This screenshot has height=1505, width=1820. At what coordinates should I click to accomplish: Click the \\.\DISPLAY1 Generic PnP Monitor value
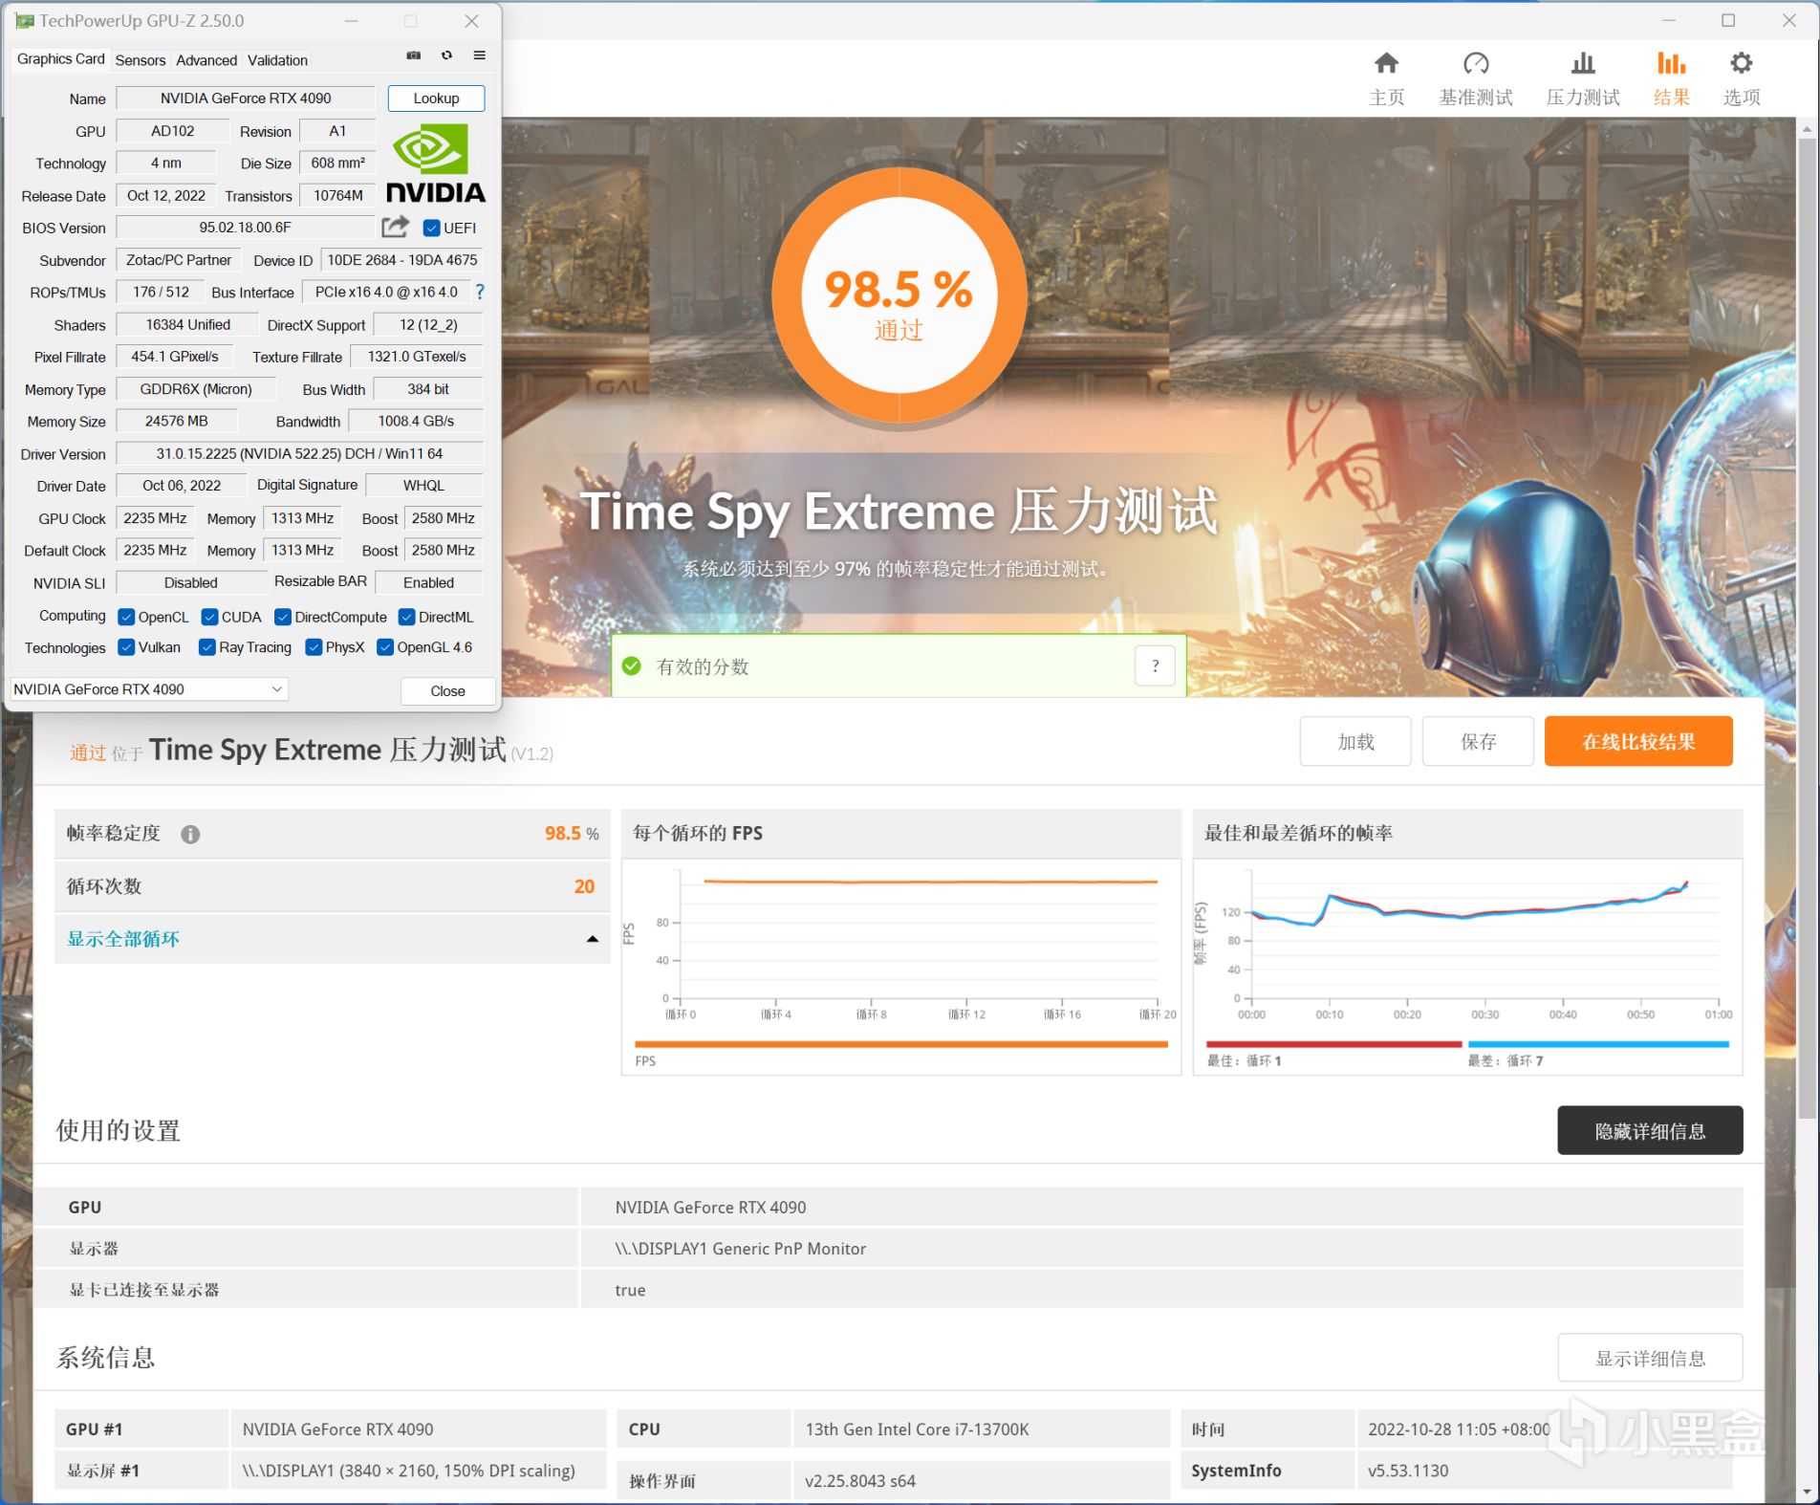(741, 1249)
